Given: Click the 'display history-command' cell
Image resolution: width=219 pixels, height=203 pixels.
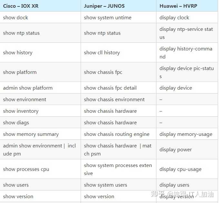Looking at the screenshot, I should click(x=187, y=53).
